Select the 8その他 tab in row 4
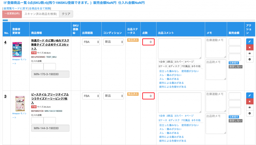The image size is (256, 145). [196, 66]
